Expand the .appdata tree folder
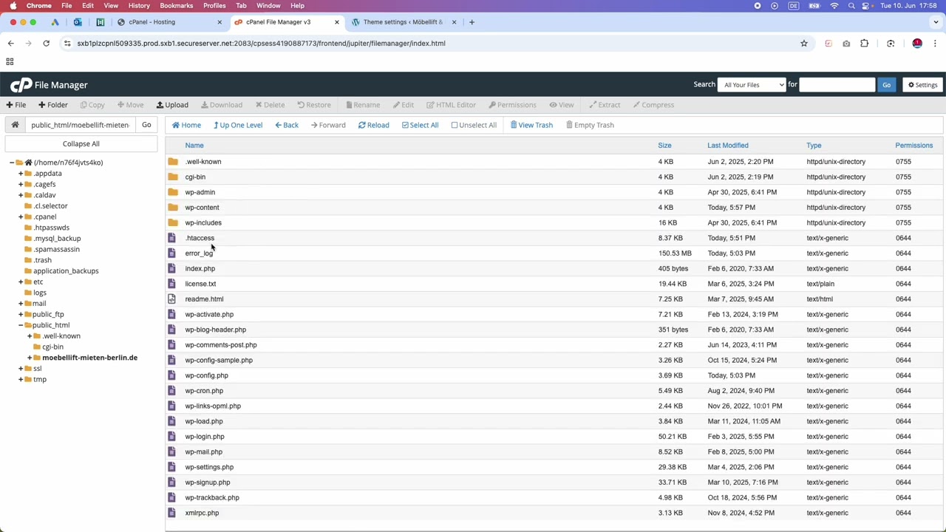This screenshot has height=532, width=946. pos(21,174)
